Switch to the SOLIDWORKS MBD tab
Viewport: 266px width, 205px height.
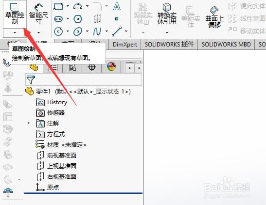point(226,45)
